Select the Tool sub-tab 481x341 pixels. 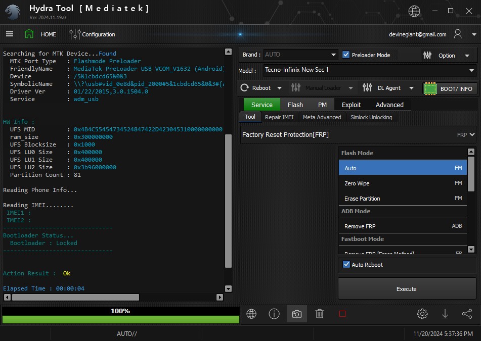pyautogui.click(x=250, y=117)
